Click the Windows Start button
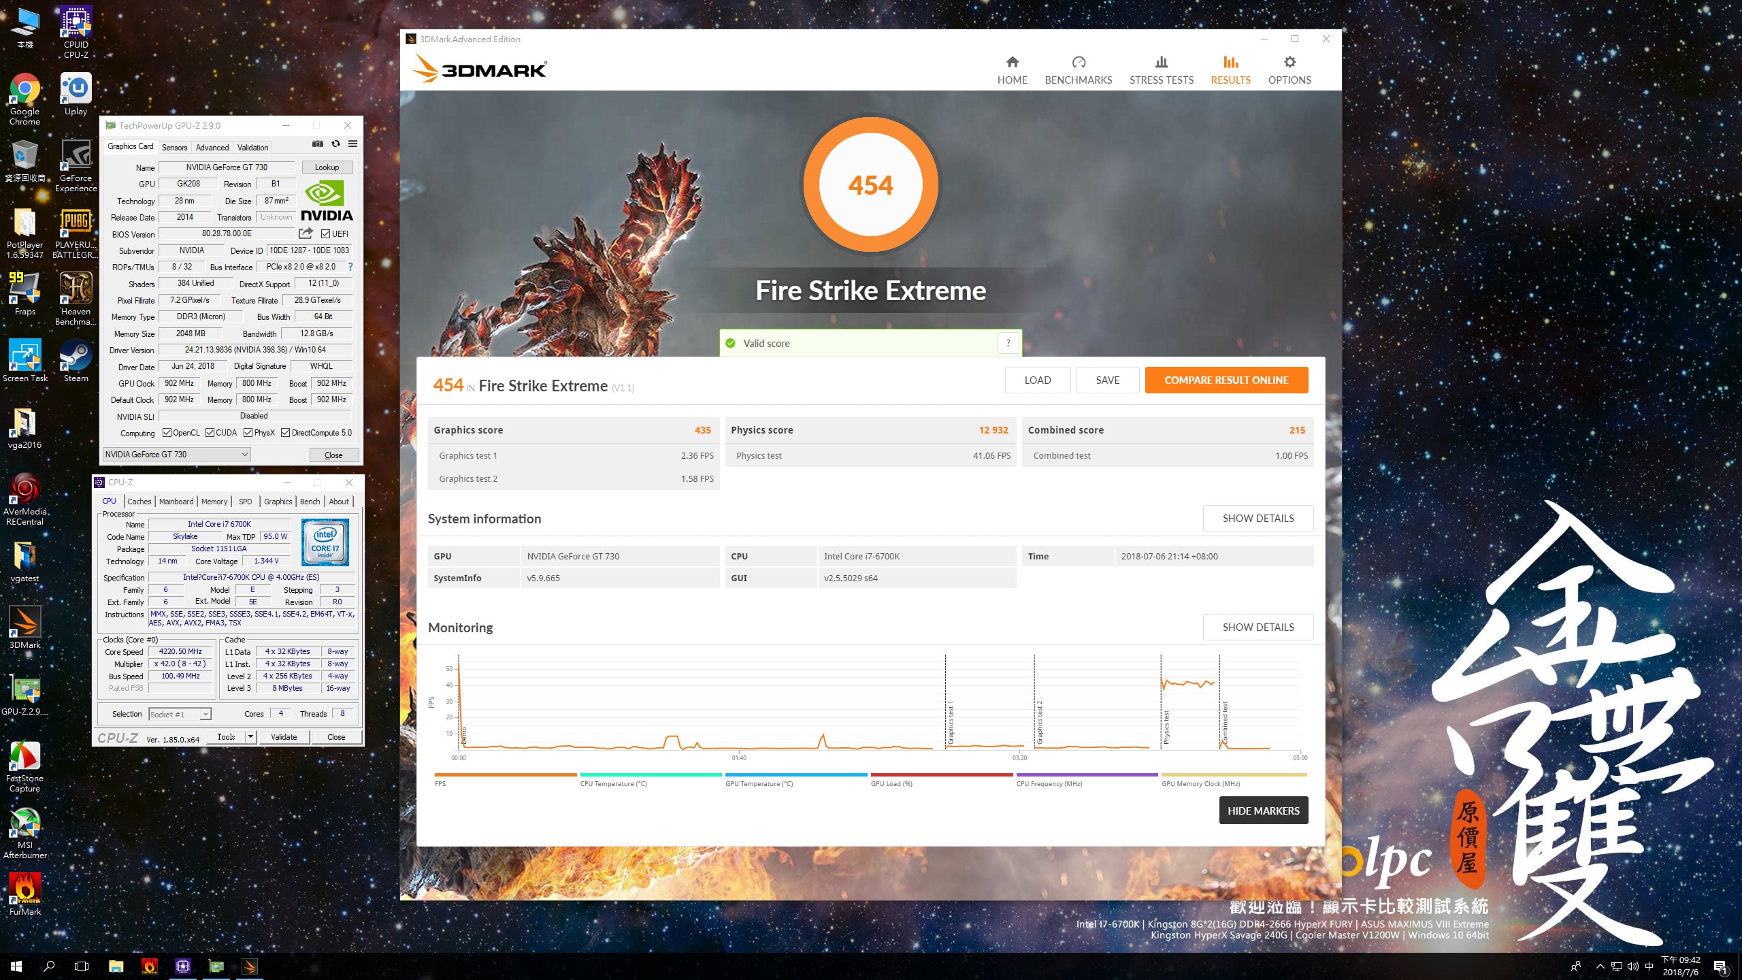 tap(16, 966)
